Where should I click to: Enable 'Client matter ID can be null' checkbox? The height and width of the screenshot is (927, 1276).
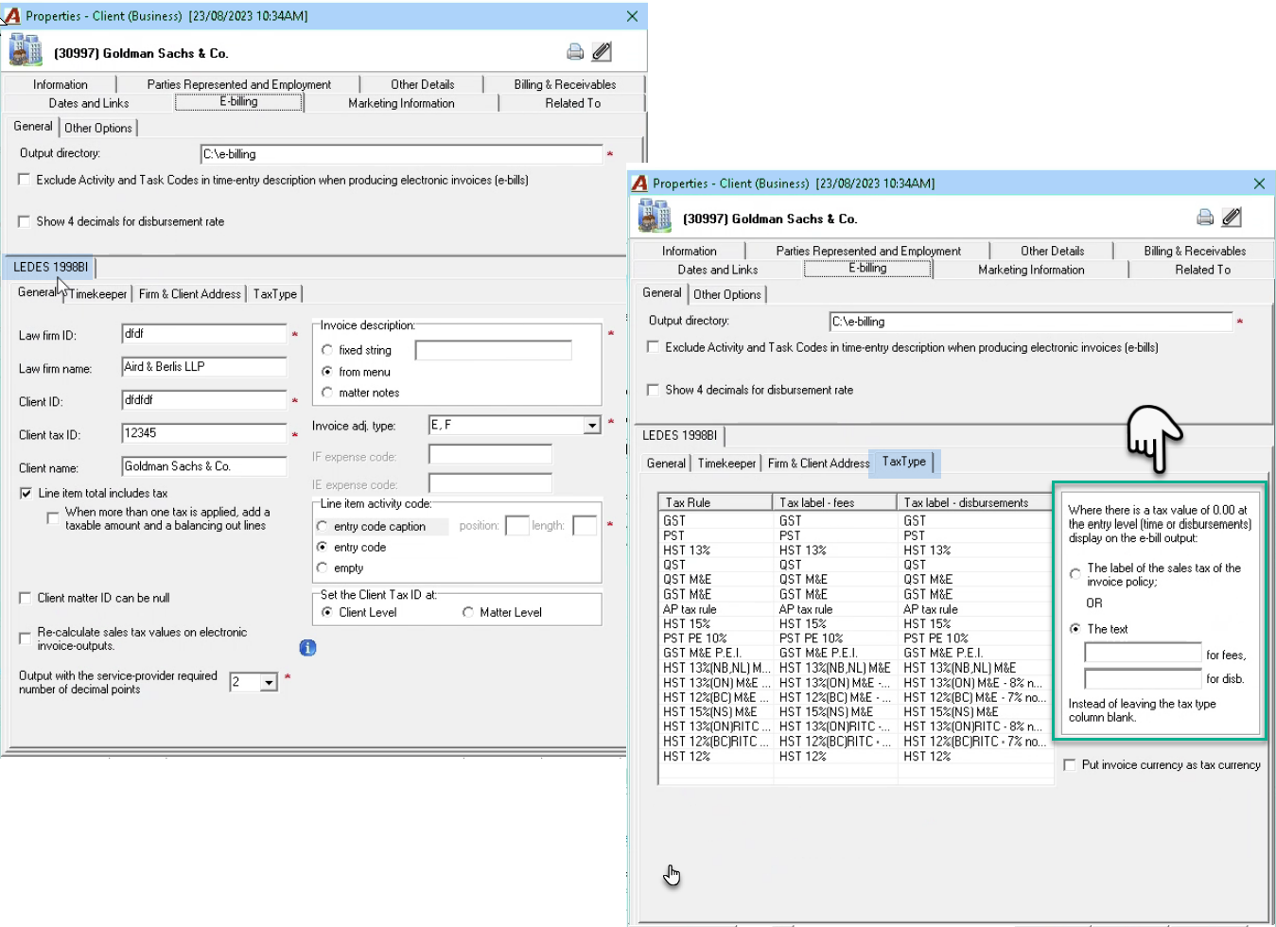click(26, 598)
